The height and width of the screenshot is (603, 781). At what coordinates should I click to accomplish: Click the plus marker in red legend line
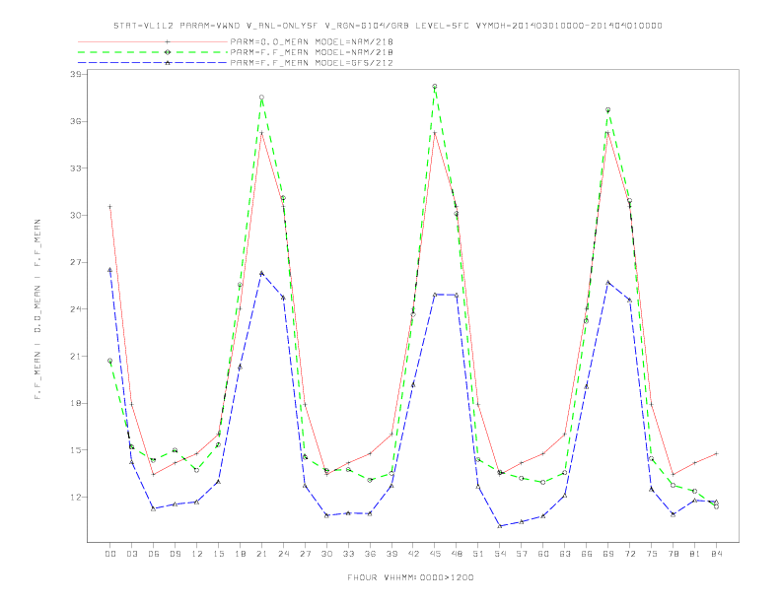[x=168, y=41]
